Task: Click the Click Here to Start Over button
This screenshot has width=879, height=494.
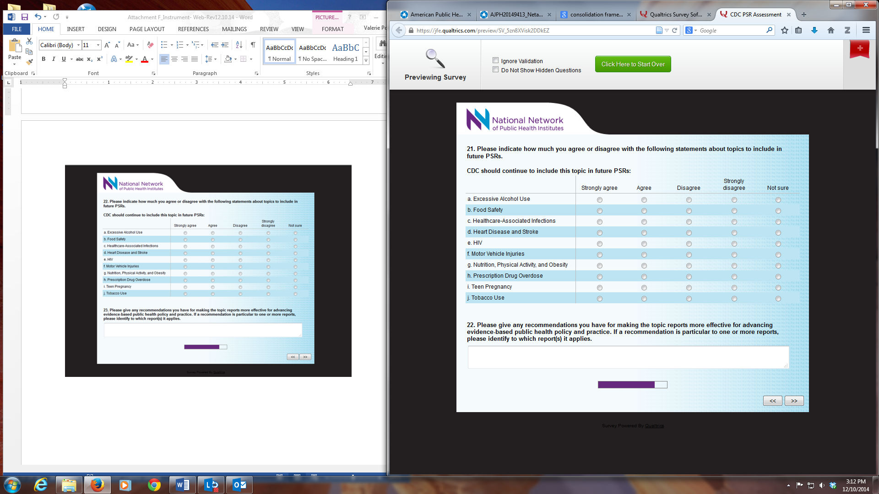Action: coord(633,64)
